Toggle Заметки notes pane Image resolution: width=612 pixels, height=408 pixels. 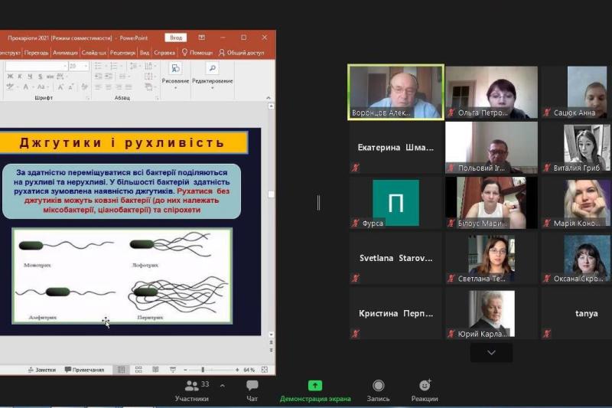pos(42,370)
